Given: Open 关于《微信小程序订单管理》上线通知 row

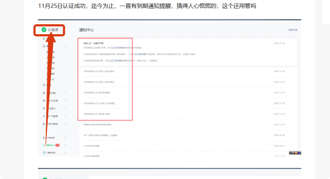Looking at the screenshot, I should point(100,135).
